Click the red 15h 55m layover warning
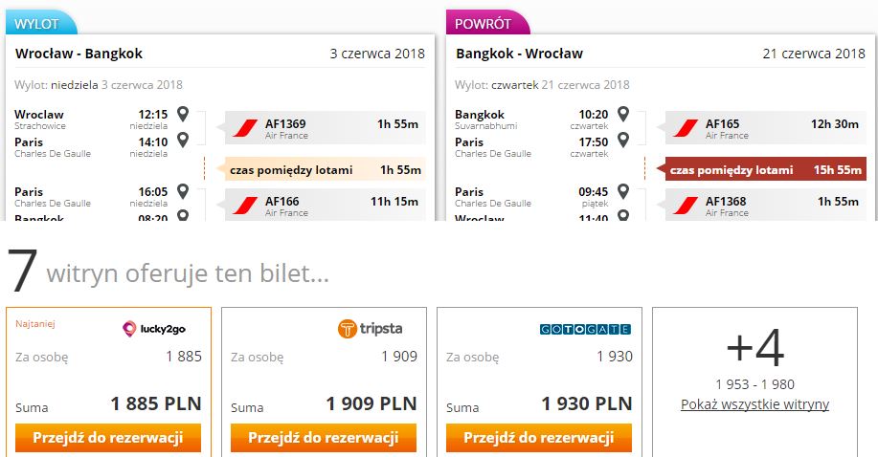878x457 pixels. [761, 169]
